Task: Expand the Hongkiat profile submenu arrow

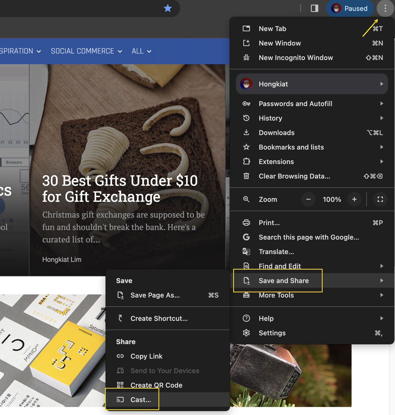Action: 382,84
